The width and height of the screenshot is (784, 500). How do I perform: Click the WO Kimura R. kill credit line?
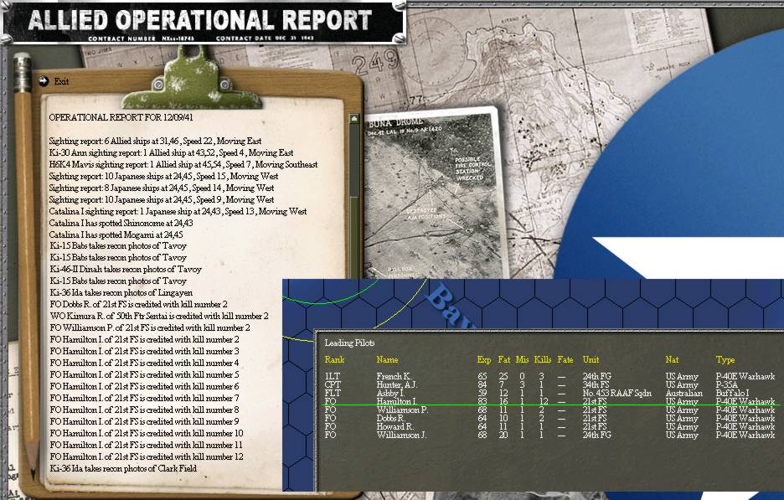click(159, 317)
